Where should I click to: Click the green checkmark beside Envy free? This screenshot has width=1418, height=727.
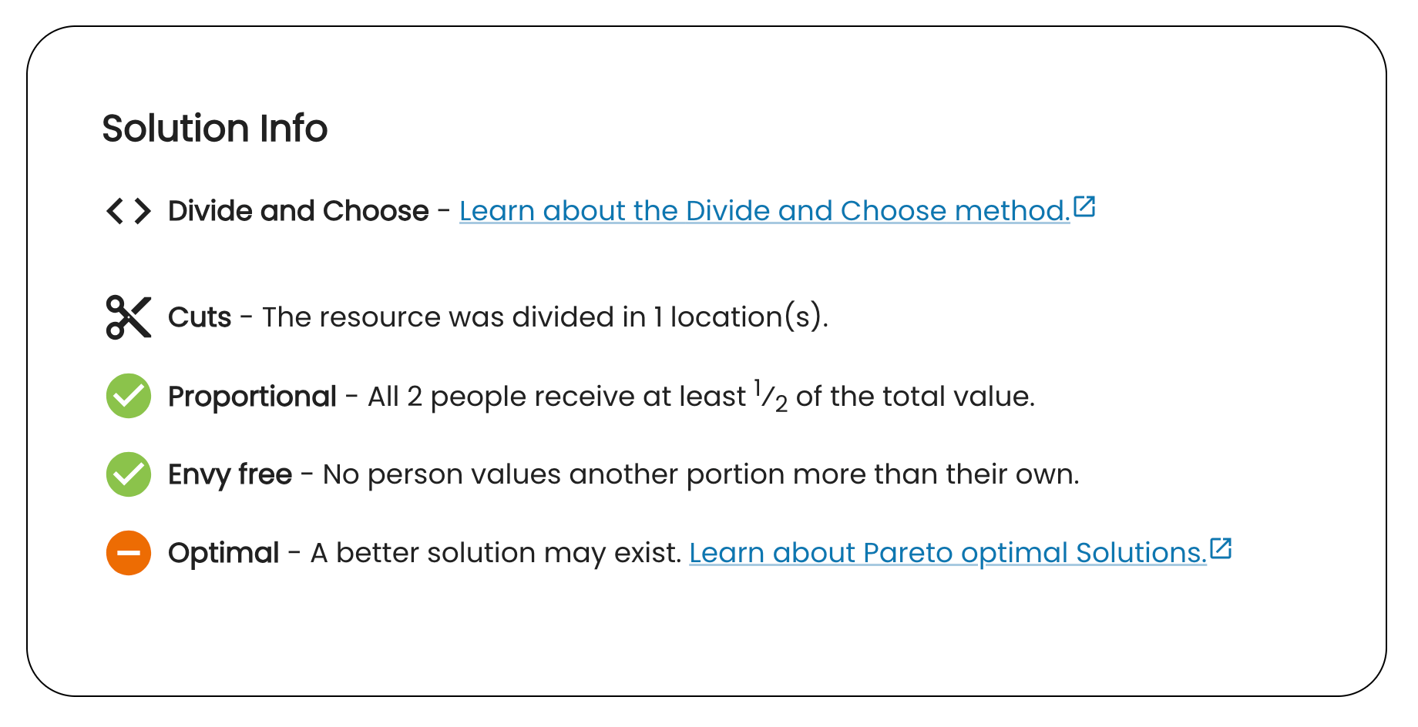[129, 474]
